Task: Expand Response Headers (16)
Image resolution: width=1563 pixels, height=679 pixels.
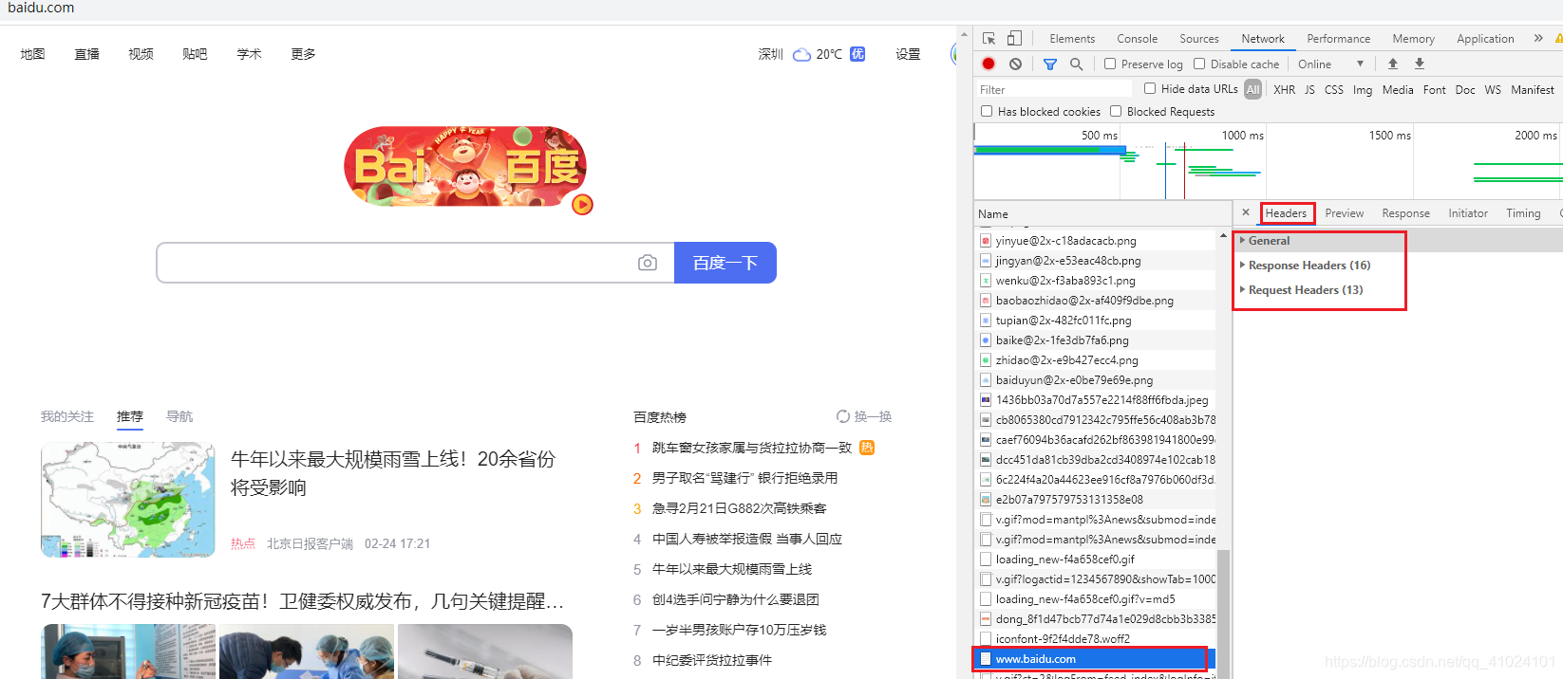Action: point(1306,266)
